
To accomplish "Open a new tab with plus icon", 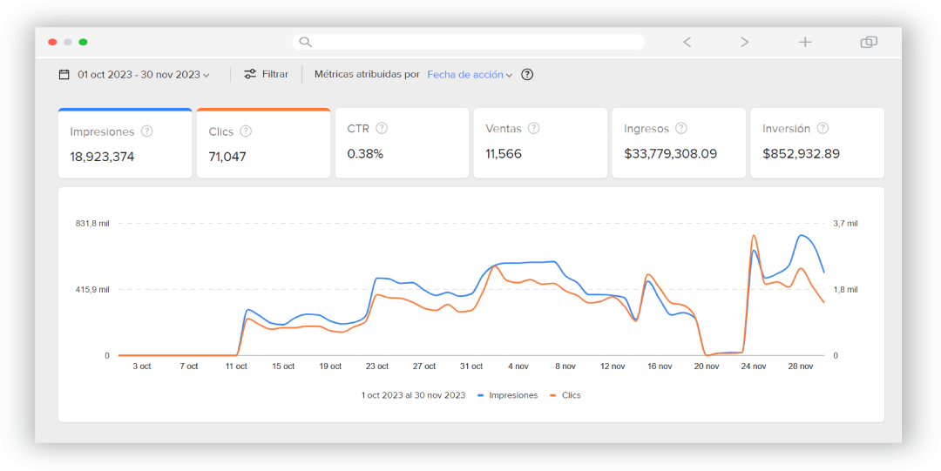I will (805, 42).
